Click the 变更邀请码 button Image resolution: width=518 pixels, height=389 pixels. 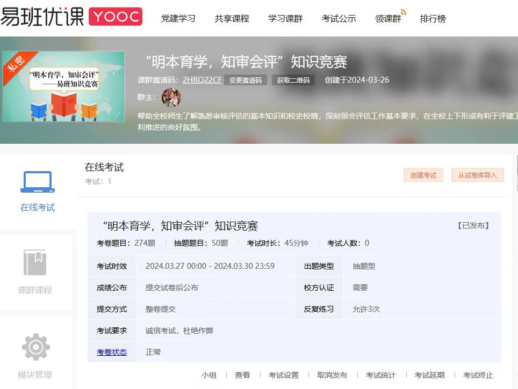click(x=245, y=80)
